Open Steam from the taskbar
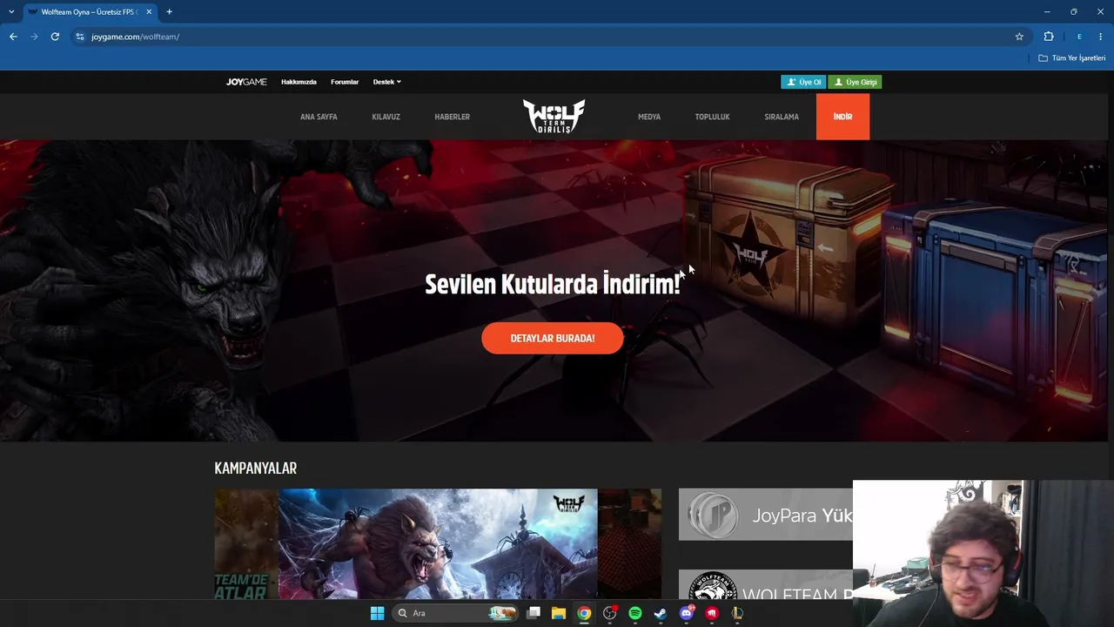The image size is (1114, 627). pos(661,613)
